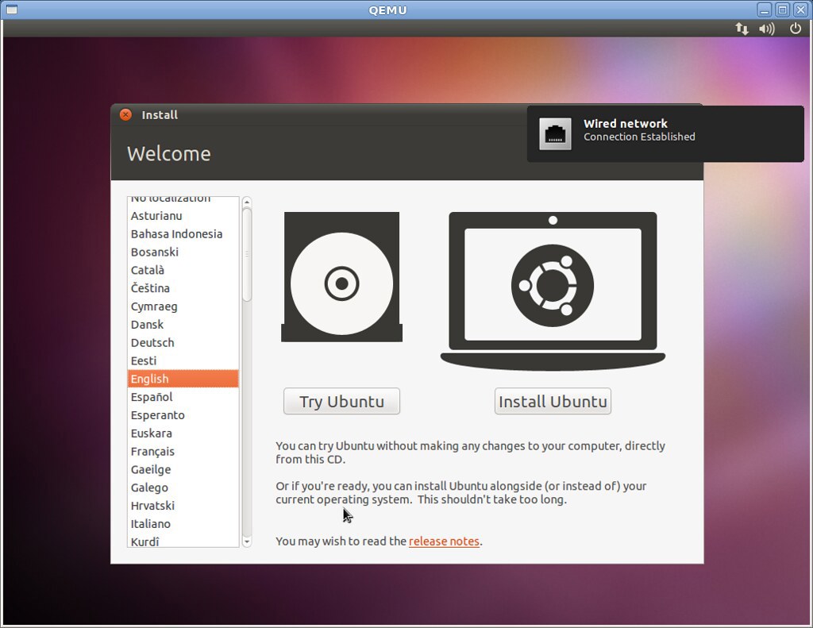Click the Install Ubuntu button
The height and width of the screenshot is (628, 813).
click(x=553, y=402)
